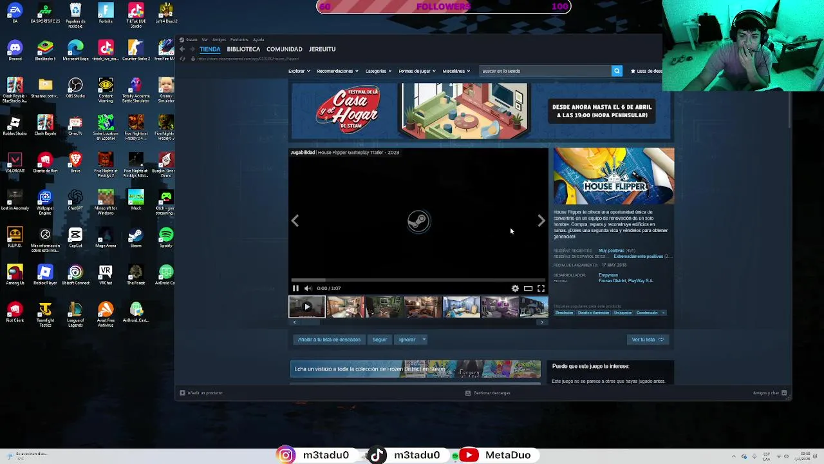
Task: Expand the Formas de jugar menu
Action: click(x=417, y=71)
